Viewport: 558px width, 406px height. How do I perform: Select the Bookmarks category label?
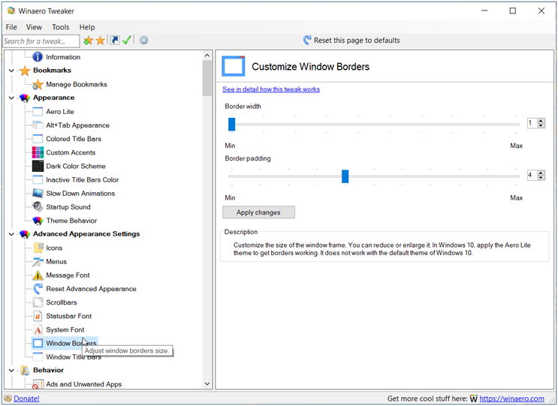pyautogui.click(x=52, y=71)
